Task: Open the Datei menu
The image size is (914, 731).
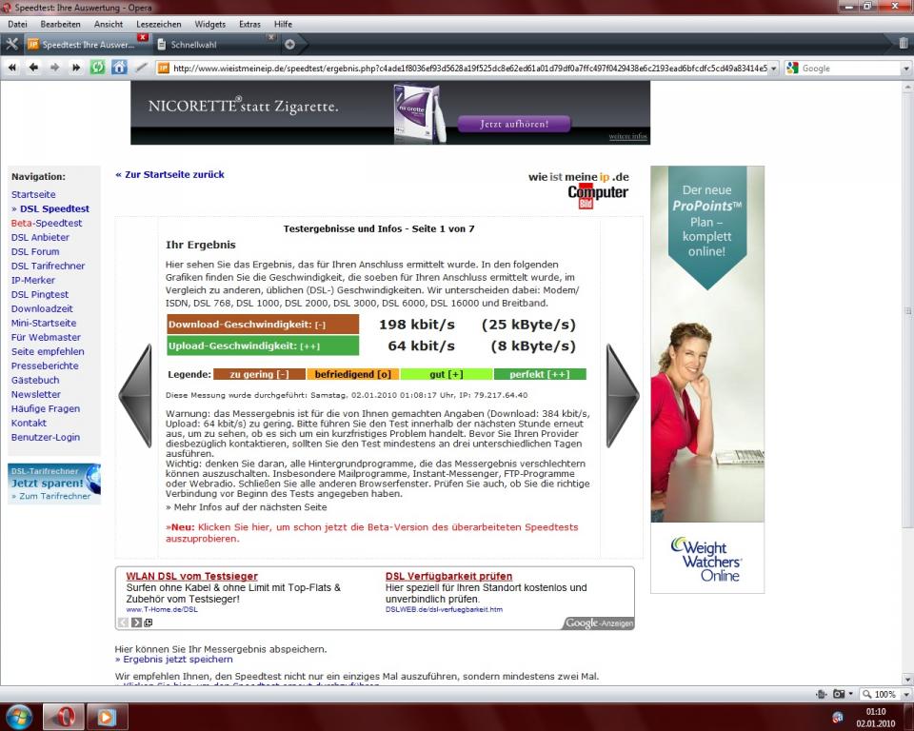Action: point(17,24)
